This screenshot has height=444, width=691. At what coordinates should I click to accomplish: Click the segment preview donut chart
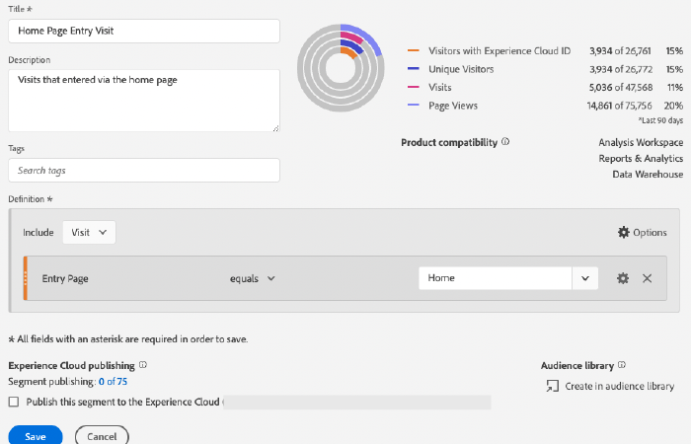[x=341, y=68]
